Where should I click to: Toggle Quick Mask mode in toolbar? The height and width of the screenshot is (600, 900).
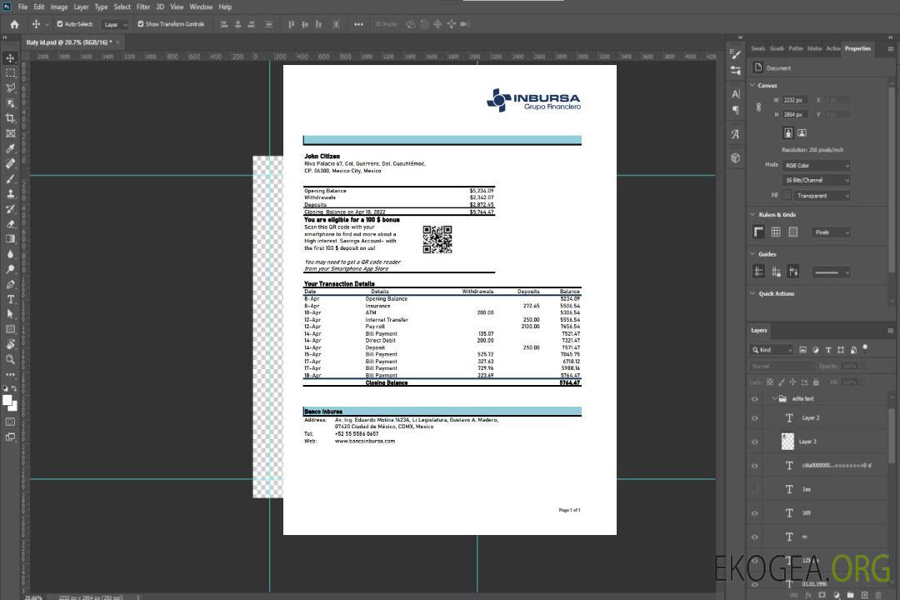[x=10, y=422]
